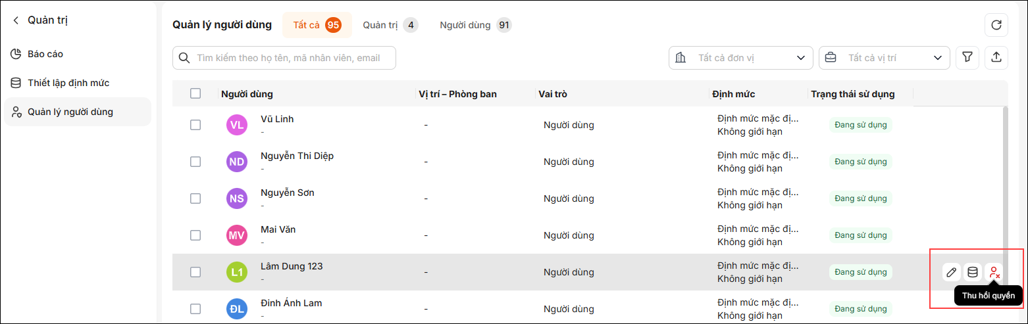Click the VL avatar of Vũ Linh
The height and width of the screenshot is (324, 1028).
click(237, 125)
